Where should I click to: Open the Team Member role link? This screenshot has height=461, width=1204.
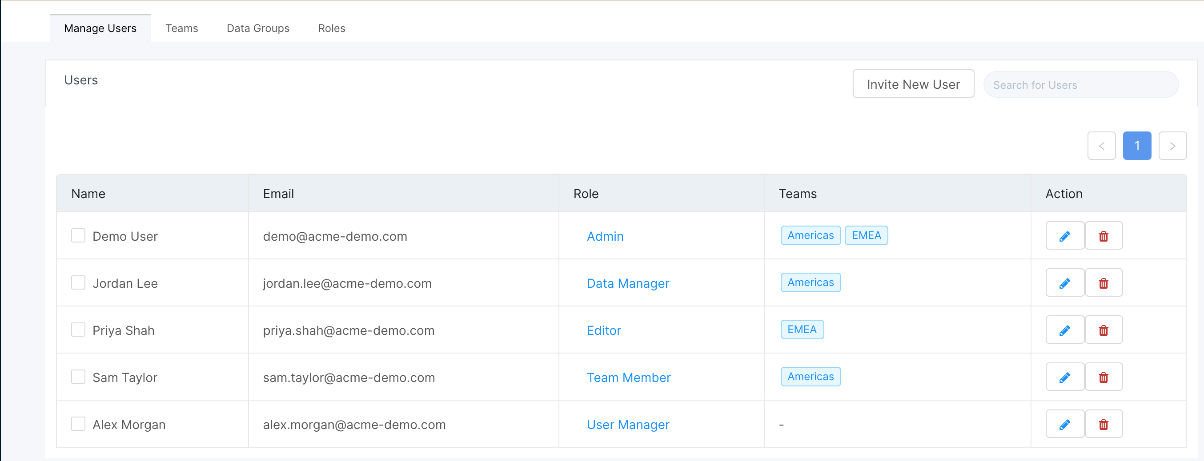click(x=629, y=378)
